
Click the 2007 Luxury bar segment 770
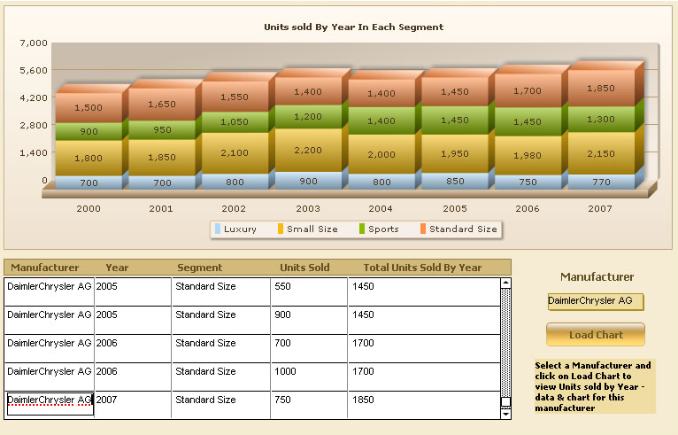coord(601,182)
